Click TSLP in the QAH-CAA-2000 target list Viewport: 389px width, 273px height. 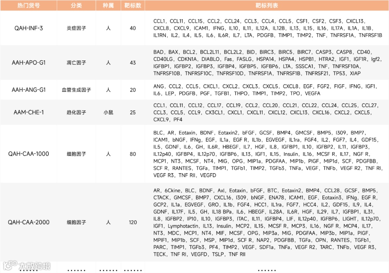218,254
